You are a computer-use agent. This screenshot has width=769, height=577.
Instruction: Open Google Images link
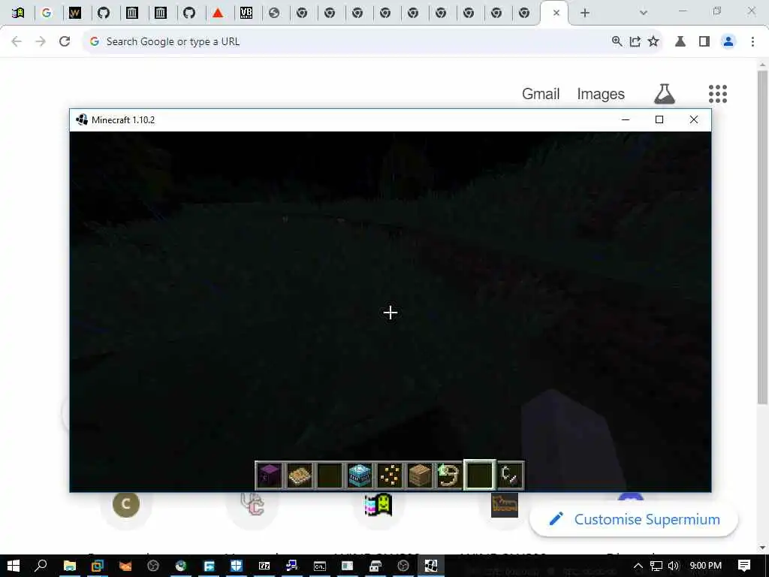(x=601, y=94)
